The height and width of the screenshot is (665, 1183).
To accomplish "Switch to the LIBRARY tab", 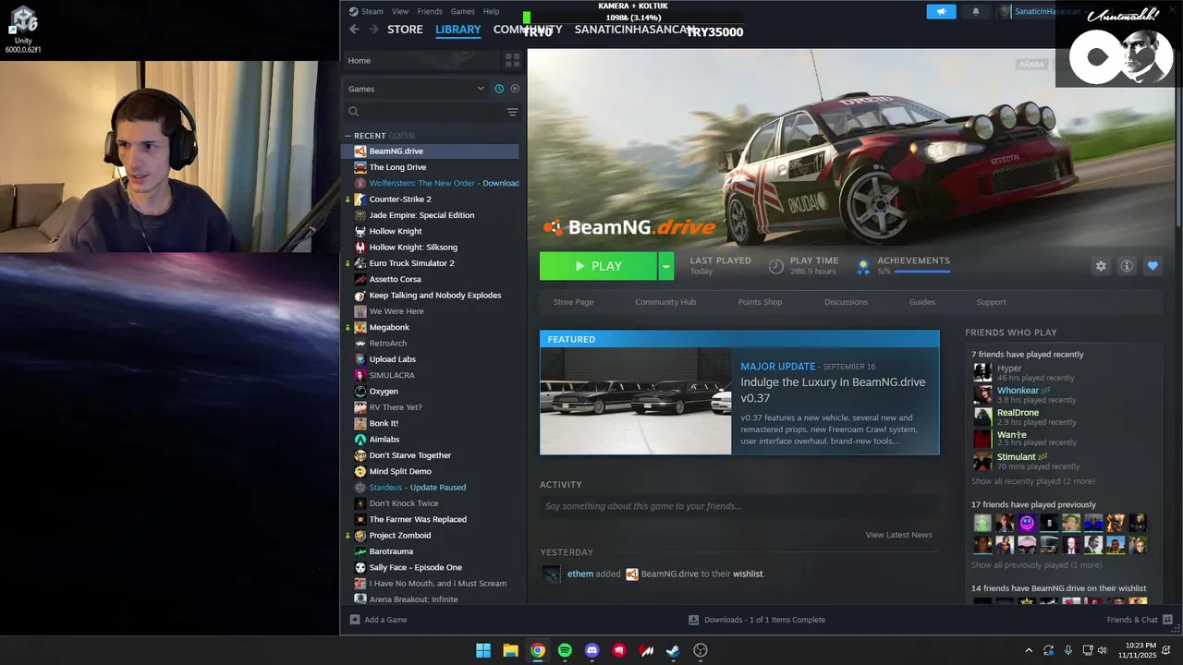I will pos(458,30).
